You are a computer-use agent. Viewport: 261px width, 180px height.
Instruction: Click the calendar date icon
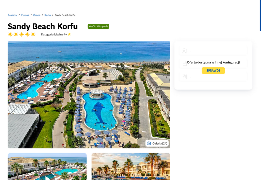pyautogui.click(x=185, y=64)
